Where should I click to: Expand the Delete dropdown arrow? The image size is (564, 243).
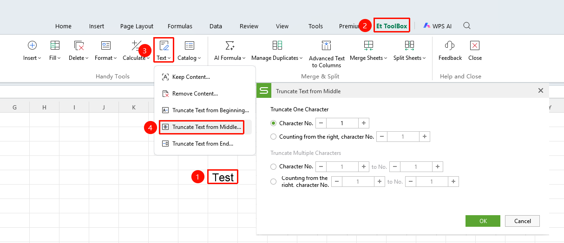87,58
